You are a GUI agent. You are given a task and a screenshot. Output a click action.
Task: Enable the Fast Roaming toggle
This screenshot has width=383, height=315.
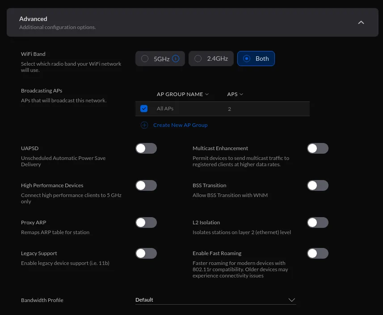pos(318,253)
